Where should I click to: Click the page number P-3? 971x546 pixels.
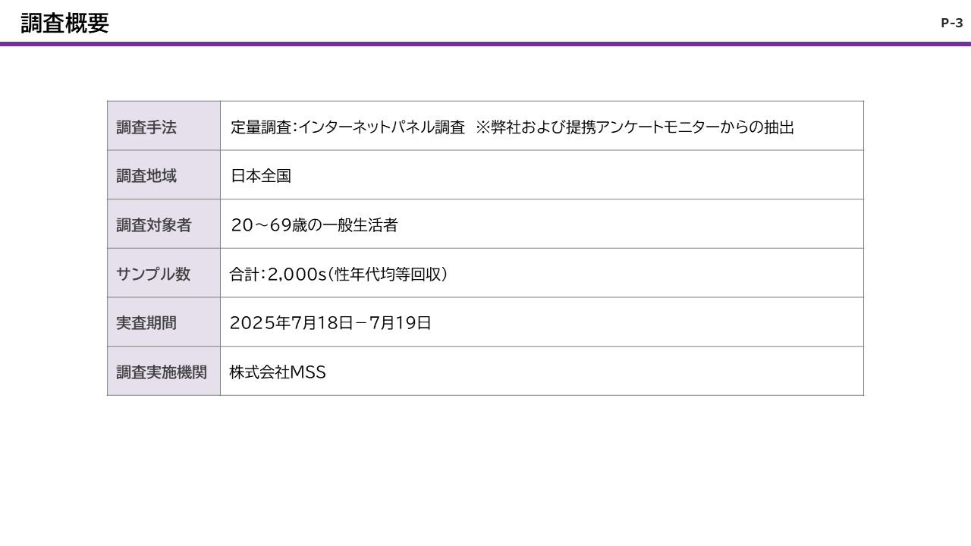click(951, 23)
